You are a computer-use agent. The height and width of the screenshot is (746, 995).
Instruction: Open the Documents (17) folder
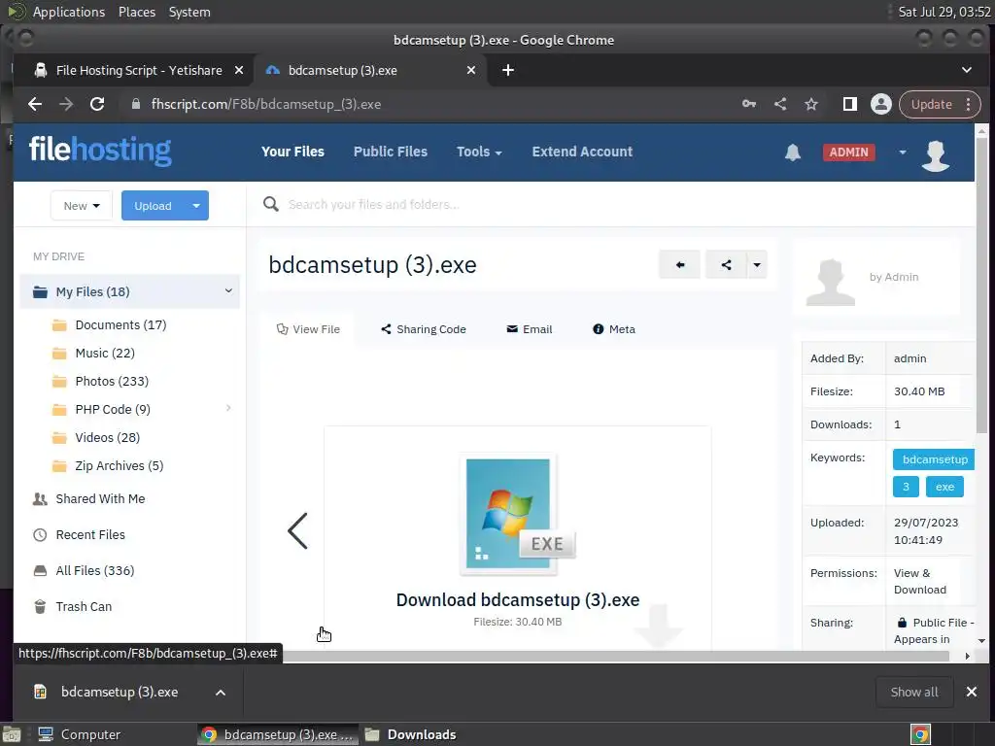pyautogui.click(x=120, y=324)
